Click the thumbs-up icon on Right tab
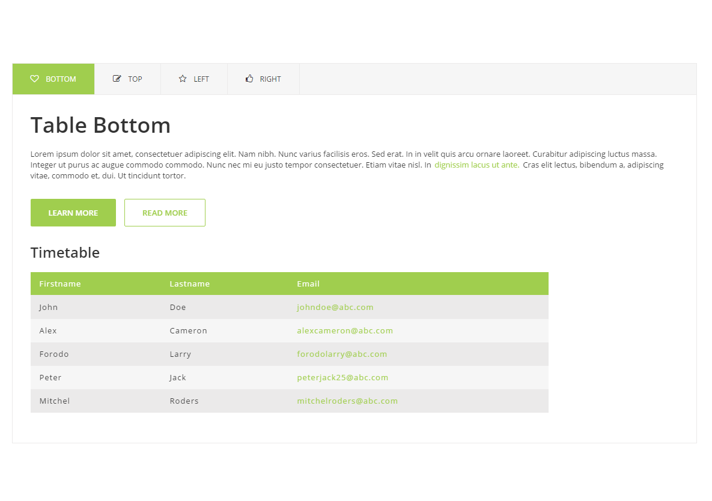The height and width of the screenshot is (501, 712). tap(249, 79)
